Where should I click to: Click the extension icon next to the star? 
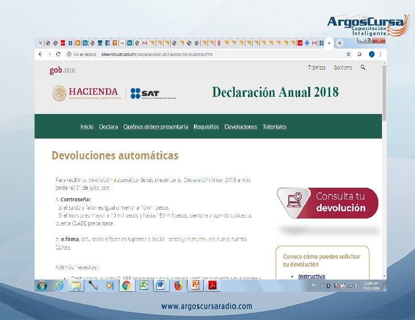click(359, 54)
